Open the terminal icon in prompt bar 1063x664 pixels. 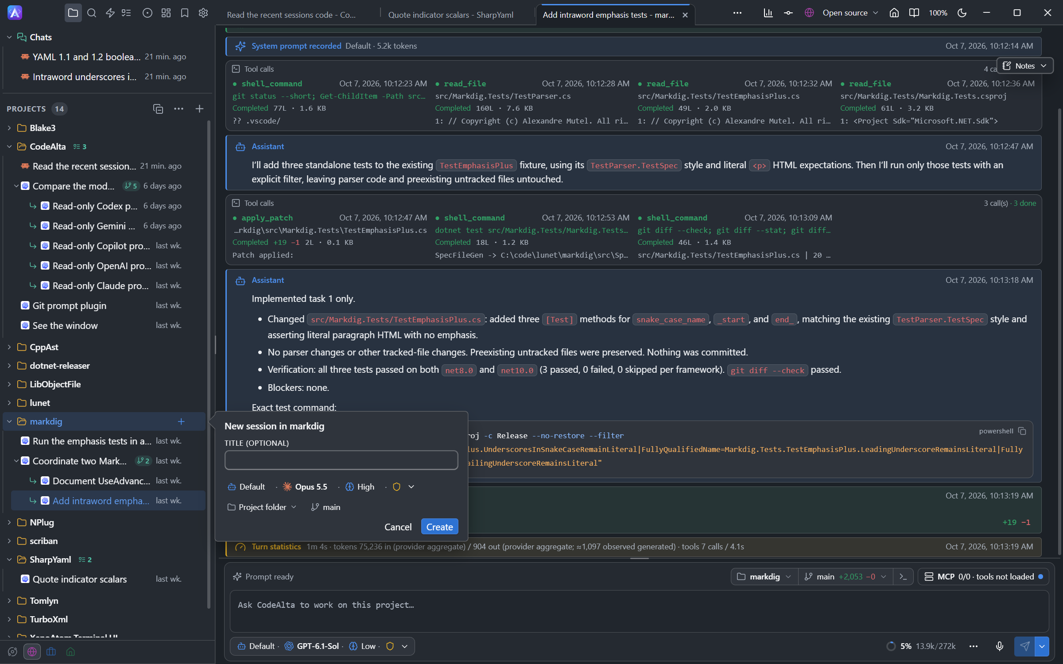point(904,577)
